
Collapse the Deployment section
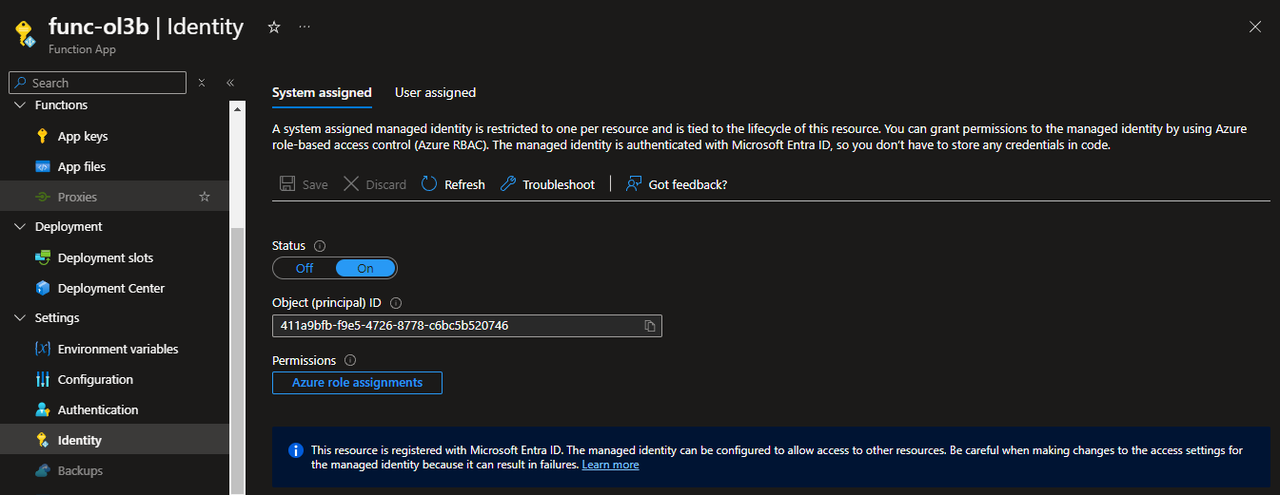[x=20, y=227]
